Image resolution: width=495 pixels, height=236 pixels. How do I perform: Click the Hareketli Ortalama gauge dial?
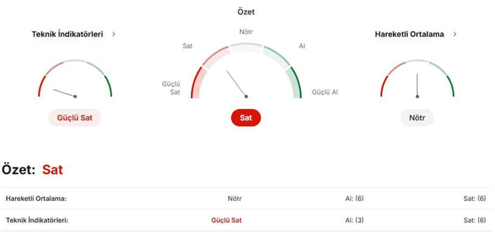417,78
